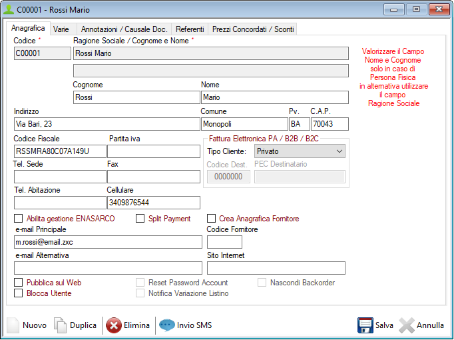454x340 pixels.
Task: Enable the Pubblica sul Web checkbox
Action: pos(19,283)
